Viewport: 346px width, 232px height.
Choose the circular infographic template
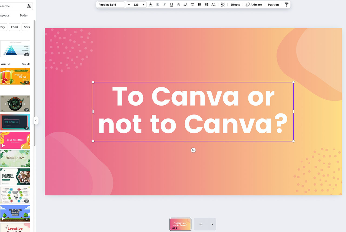[15, 195]
